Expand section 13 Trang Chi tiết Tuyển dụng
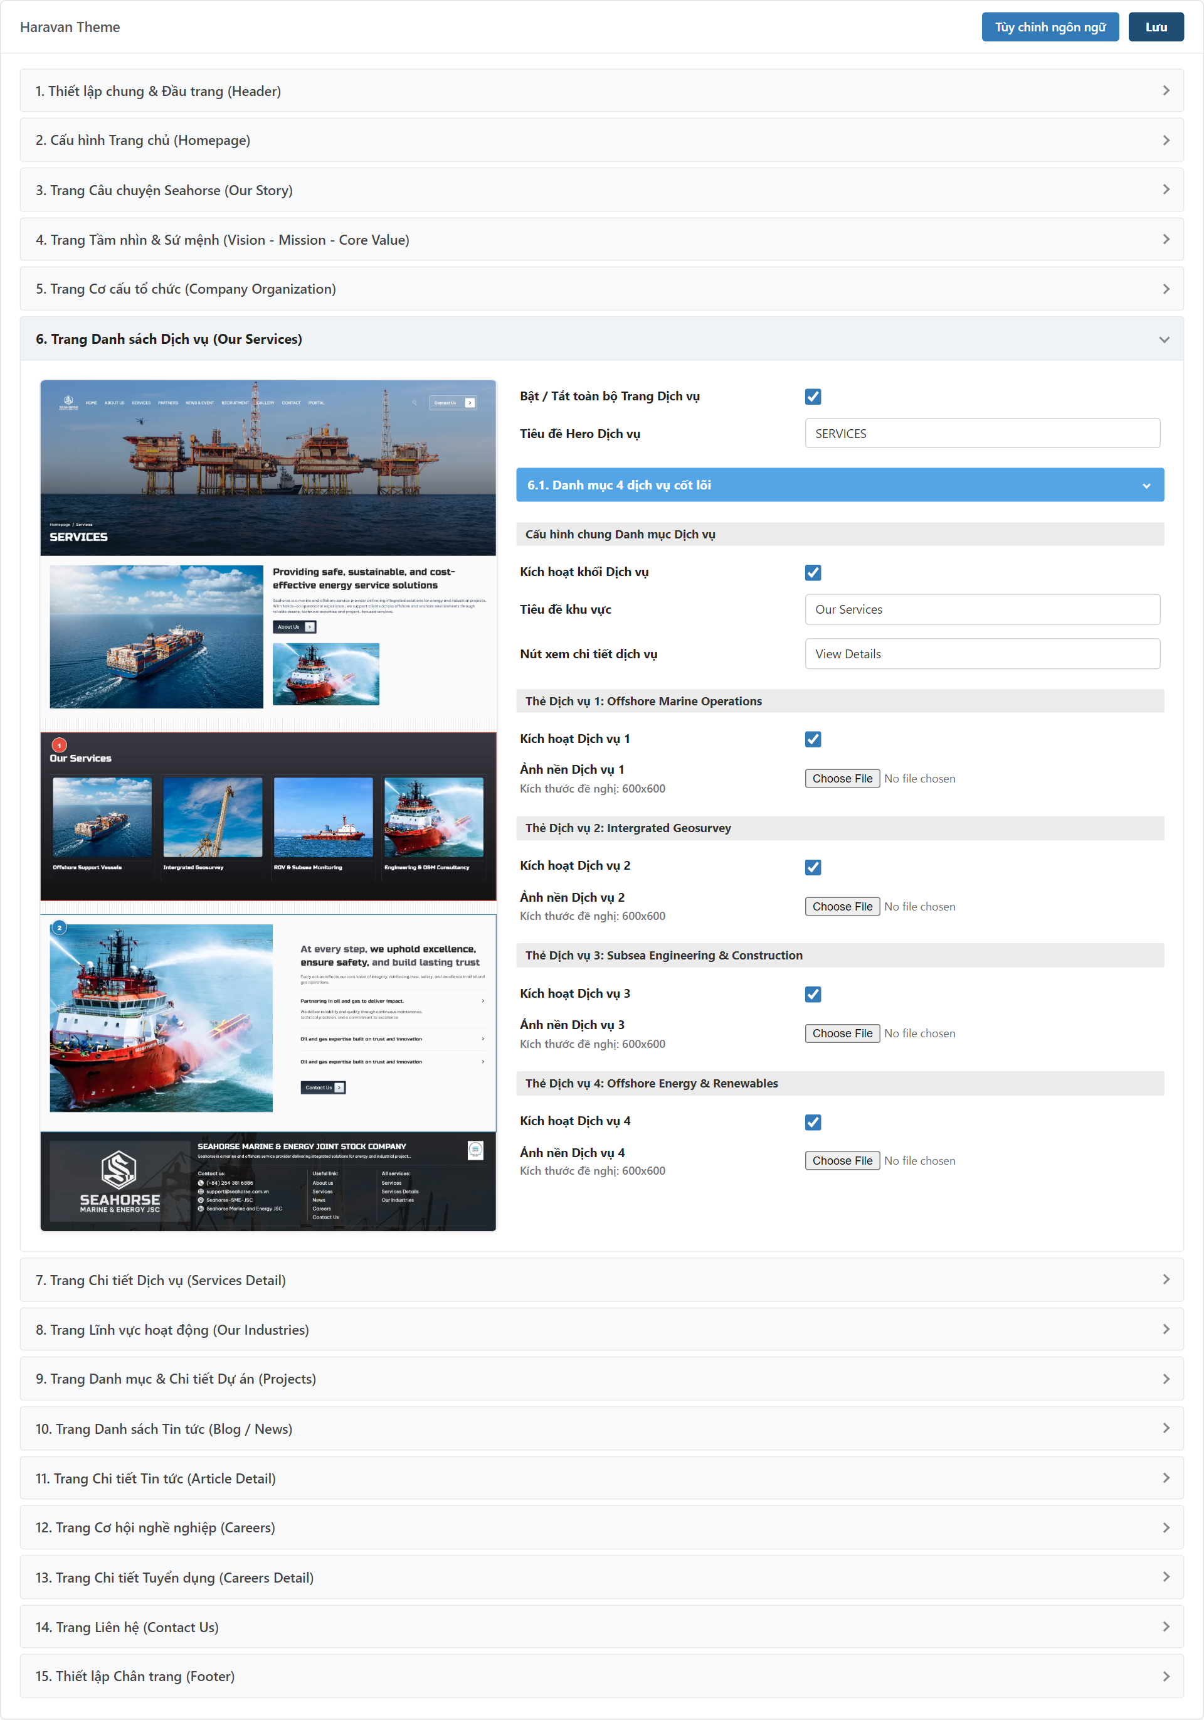The height and width of the screenshot is (1720, 1204). pos(601,1578)
